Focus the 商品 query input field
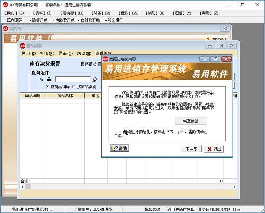The width and height of the screenshot is (265, 213). pos(73,79)
